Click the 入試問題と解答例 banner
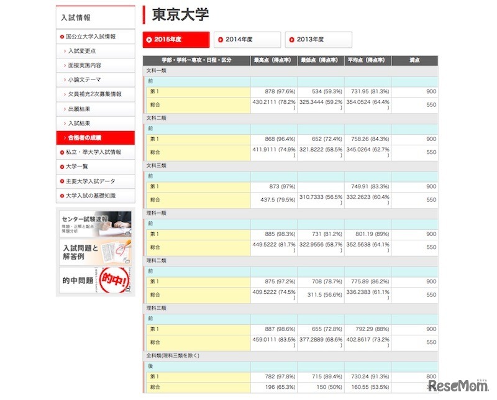Viewport: 497px width, 400px height. 96,252
